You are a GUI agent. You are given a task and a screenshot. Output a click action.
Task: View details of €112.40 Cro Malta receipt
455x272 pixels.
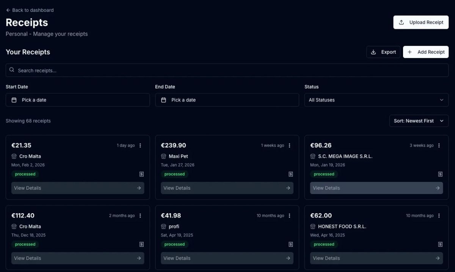(77, 258)
